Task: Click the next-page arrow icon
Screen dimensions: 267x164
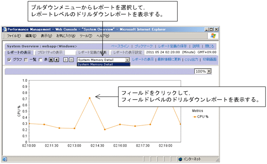Action: pos(66,60)
